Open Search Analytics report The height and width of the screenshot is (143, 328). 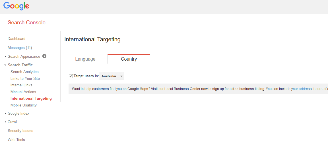pyautogui.click(x=24, y=72)
